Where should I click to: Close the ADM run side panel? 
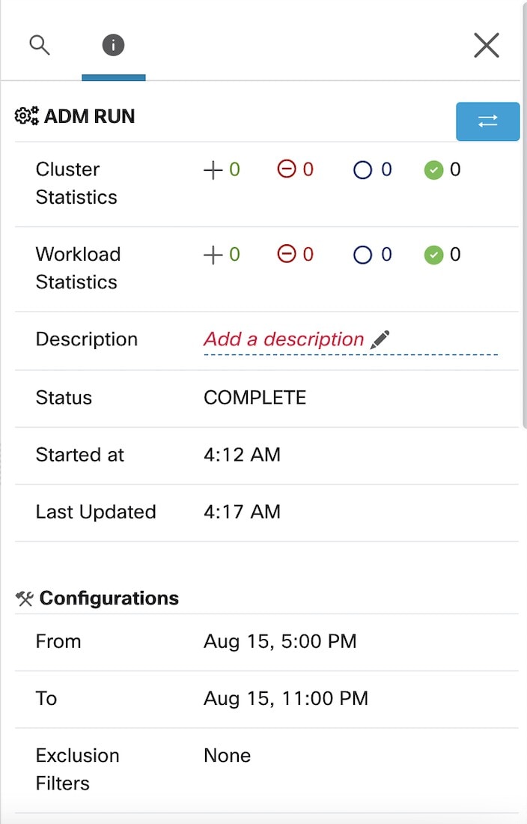(487, 45)
